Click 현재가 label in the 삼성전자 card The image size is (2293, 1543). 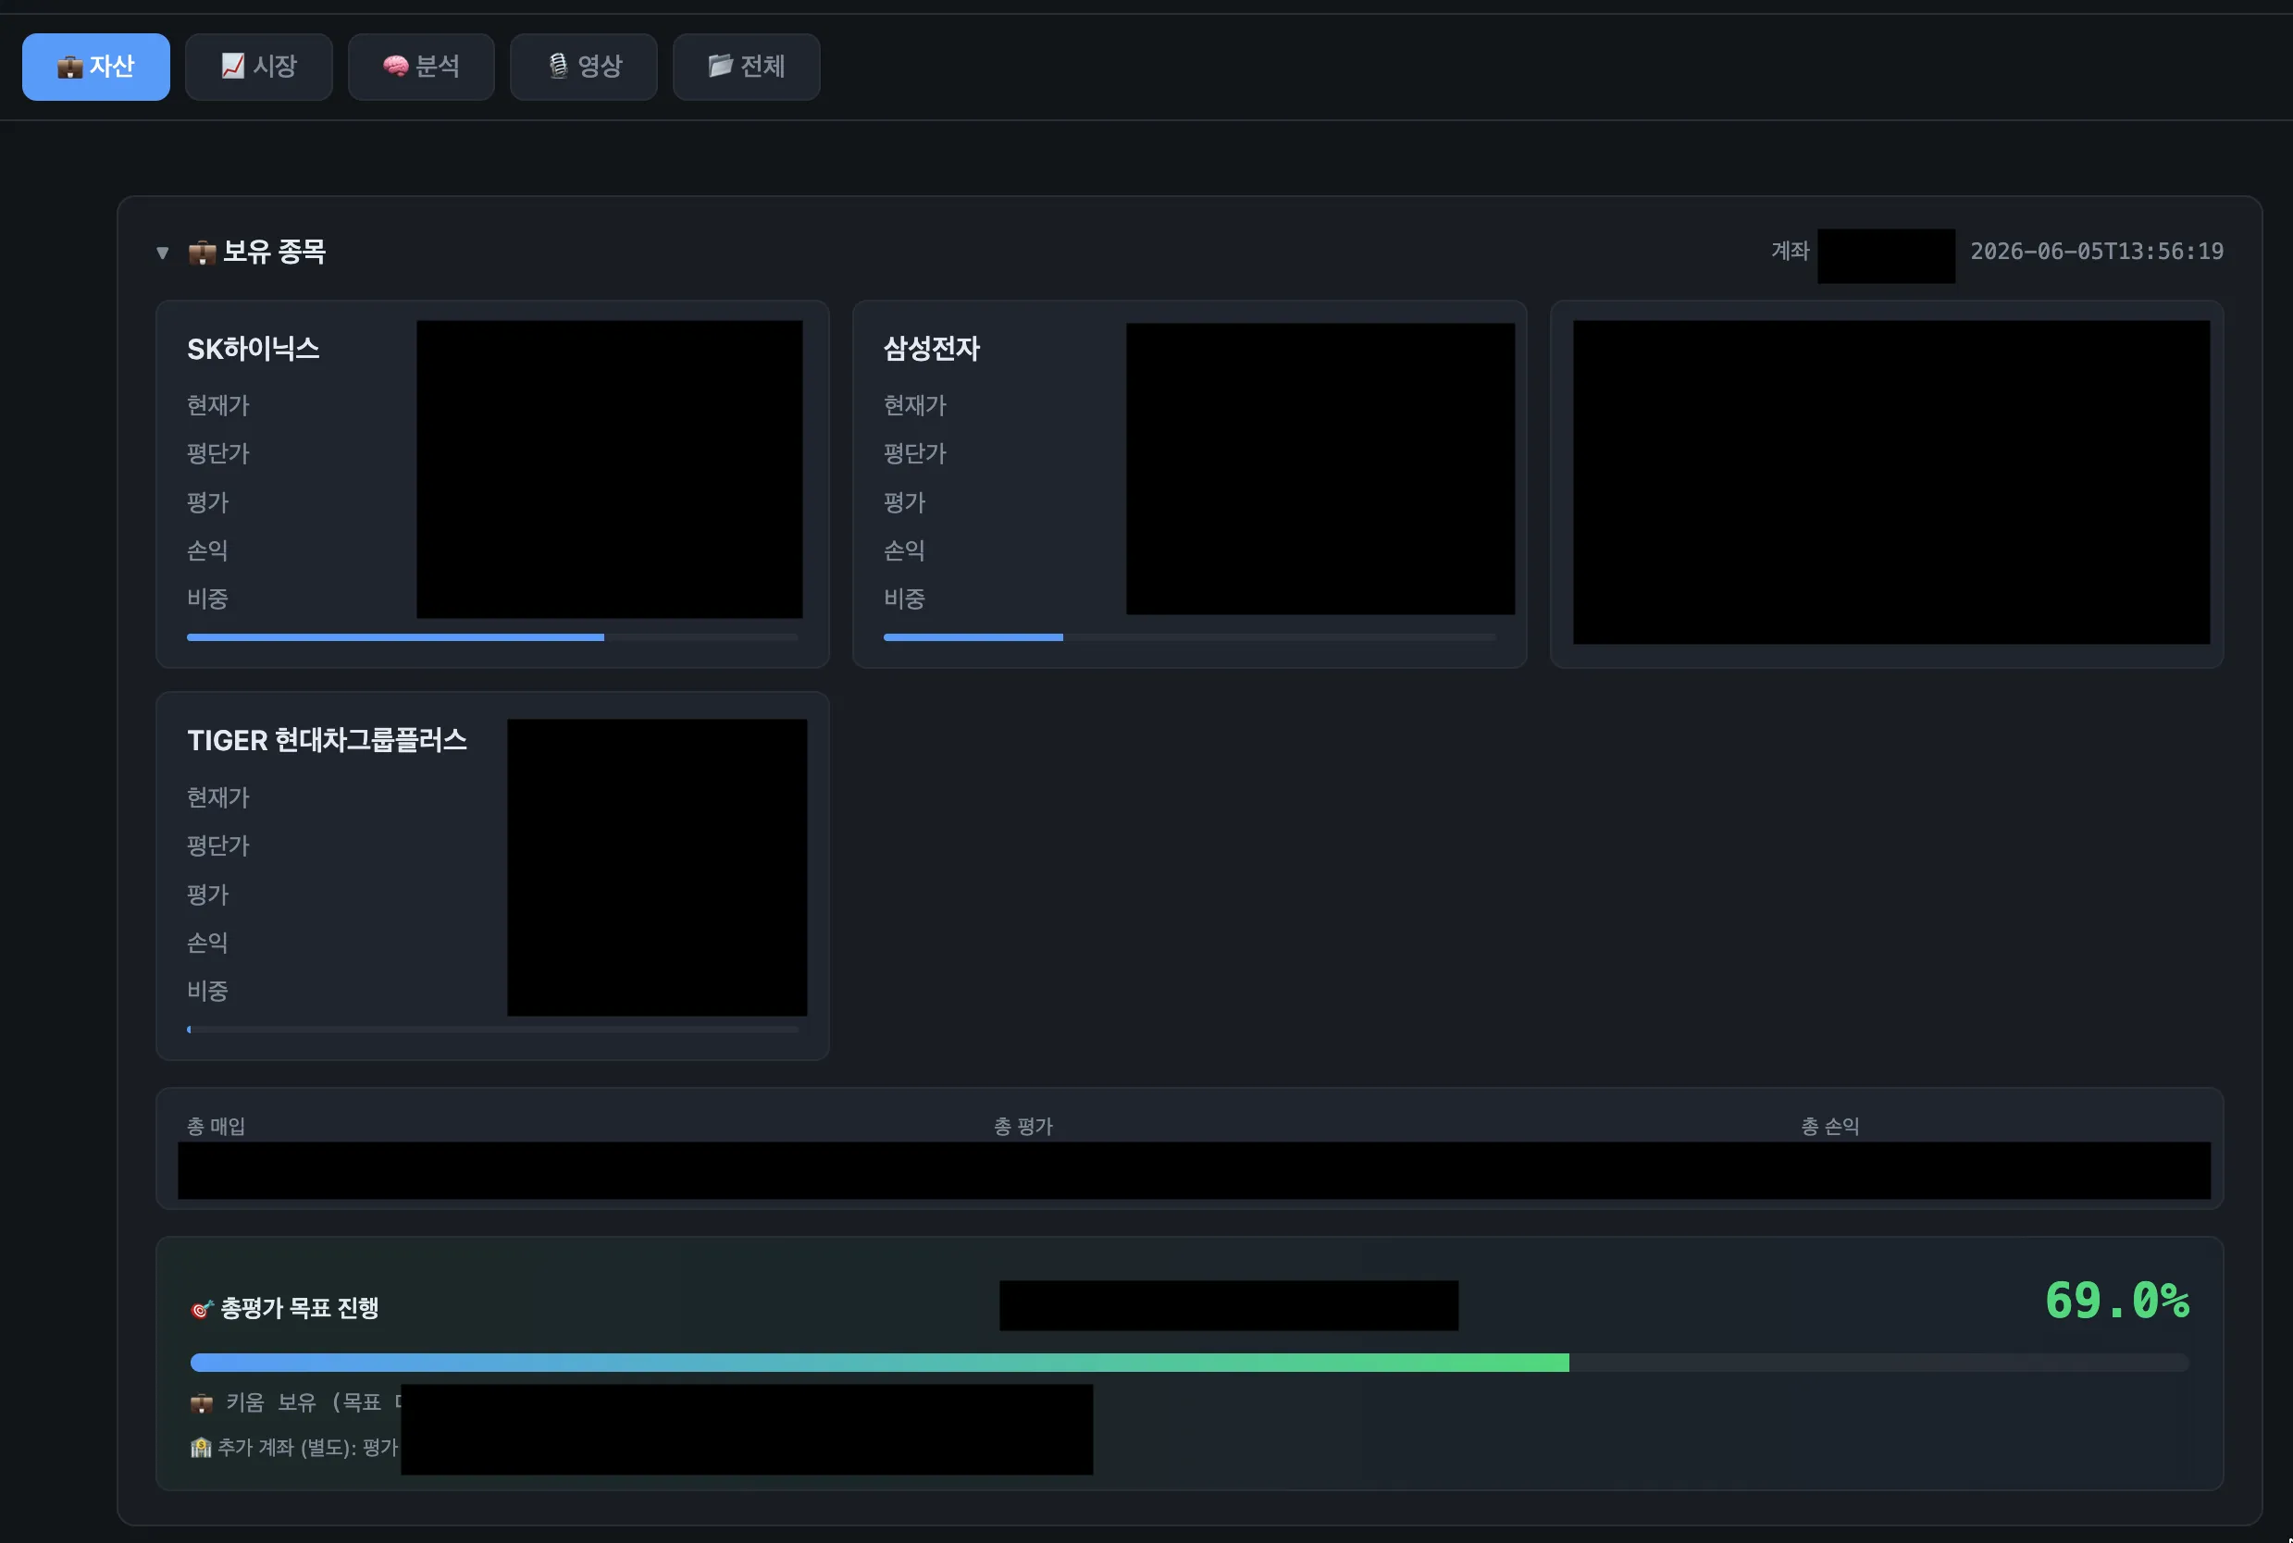(914, 405)
